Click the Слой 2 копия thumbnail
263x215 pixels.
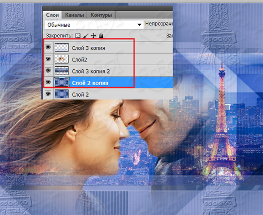click(x=62, y=82)
